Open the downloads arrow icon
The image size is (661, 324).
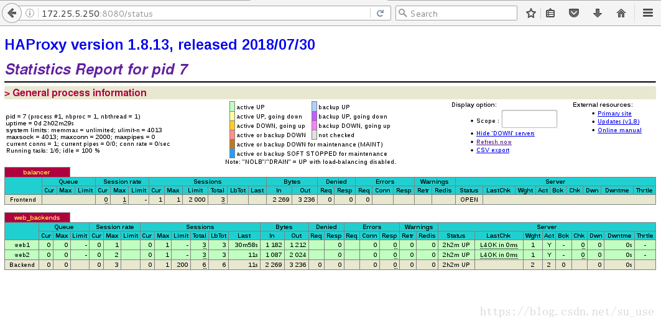[598, 14]
